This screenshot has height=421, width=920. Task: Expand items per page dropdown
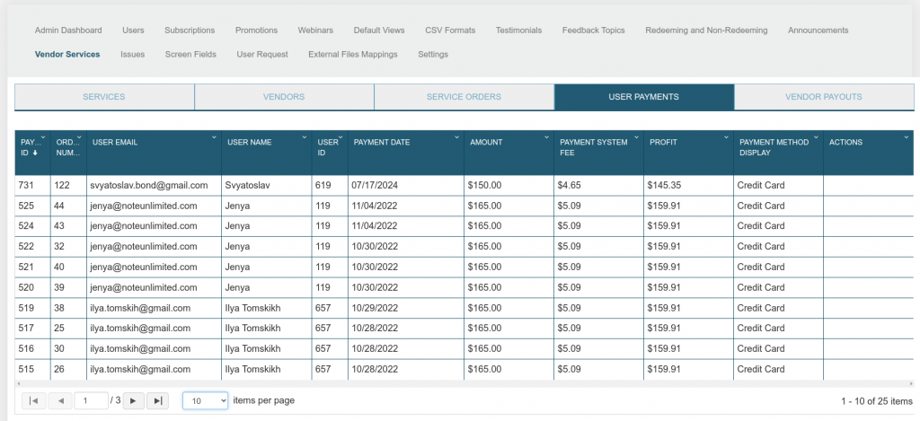[205, 400]
